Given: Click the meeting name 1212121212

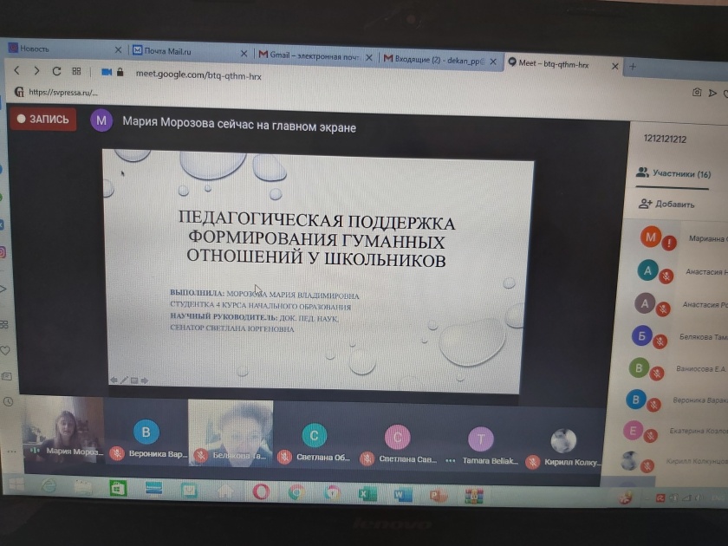Looking at the screenshot, I should (x=665, y=139).
